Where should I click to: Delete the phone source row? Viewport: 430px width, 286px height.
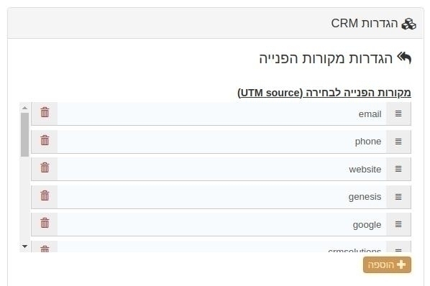point(45,141)
